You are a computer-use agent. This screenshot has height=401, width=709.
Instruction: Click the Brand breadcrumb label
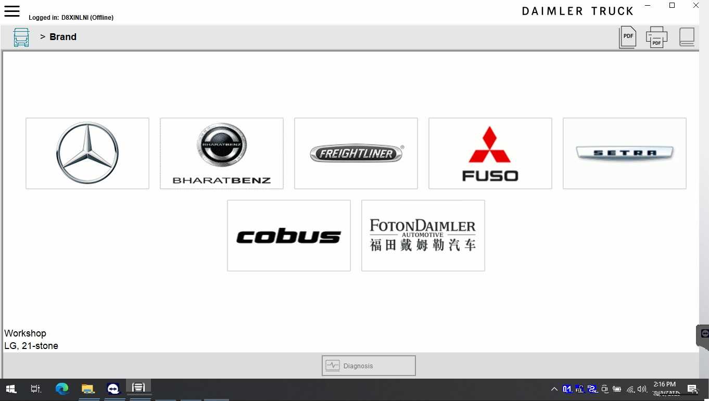click(63, 37)
